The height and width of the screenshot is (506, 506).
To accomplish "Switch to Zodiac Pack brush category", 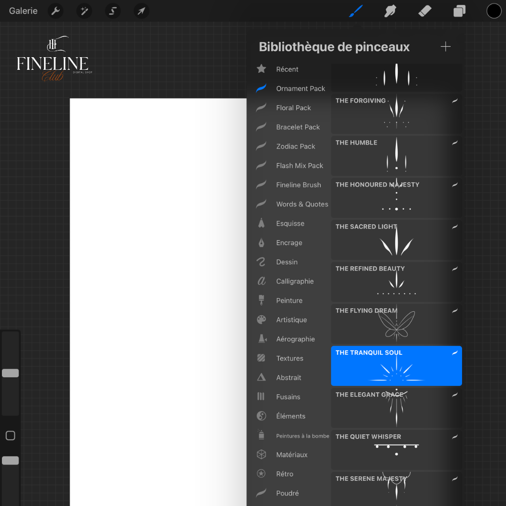I will (296, 146).
